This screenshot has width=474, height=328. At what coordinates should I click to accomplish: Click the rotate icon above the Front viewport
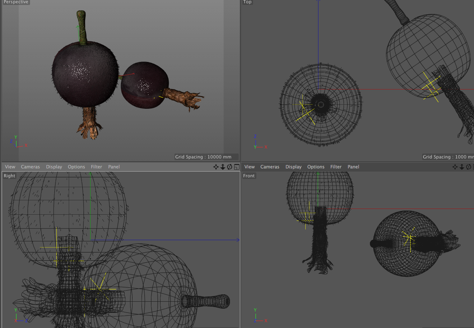(468, 167)
